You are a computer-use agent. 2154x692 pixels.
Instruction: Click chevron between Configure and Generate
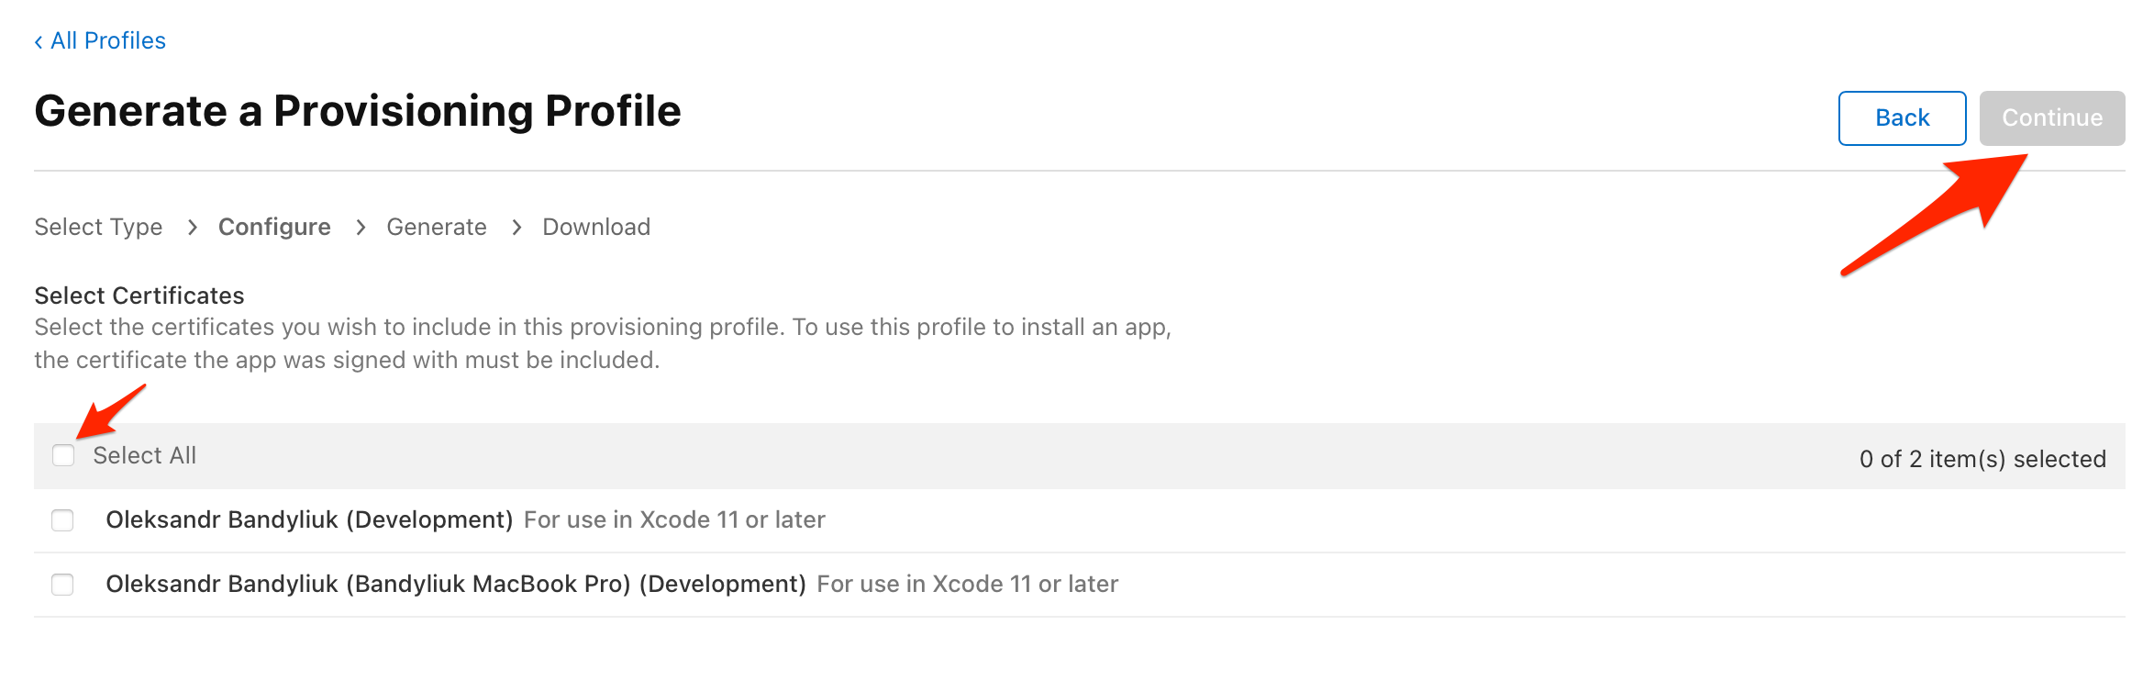(361, 228)
